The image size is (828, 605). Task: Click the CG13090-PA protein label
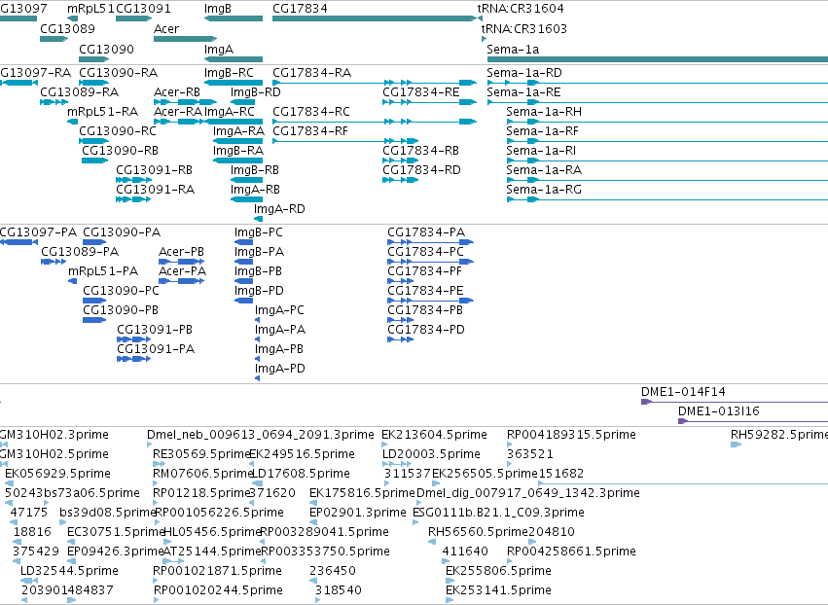point(122,232)
